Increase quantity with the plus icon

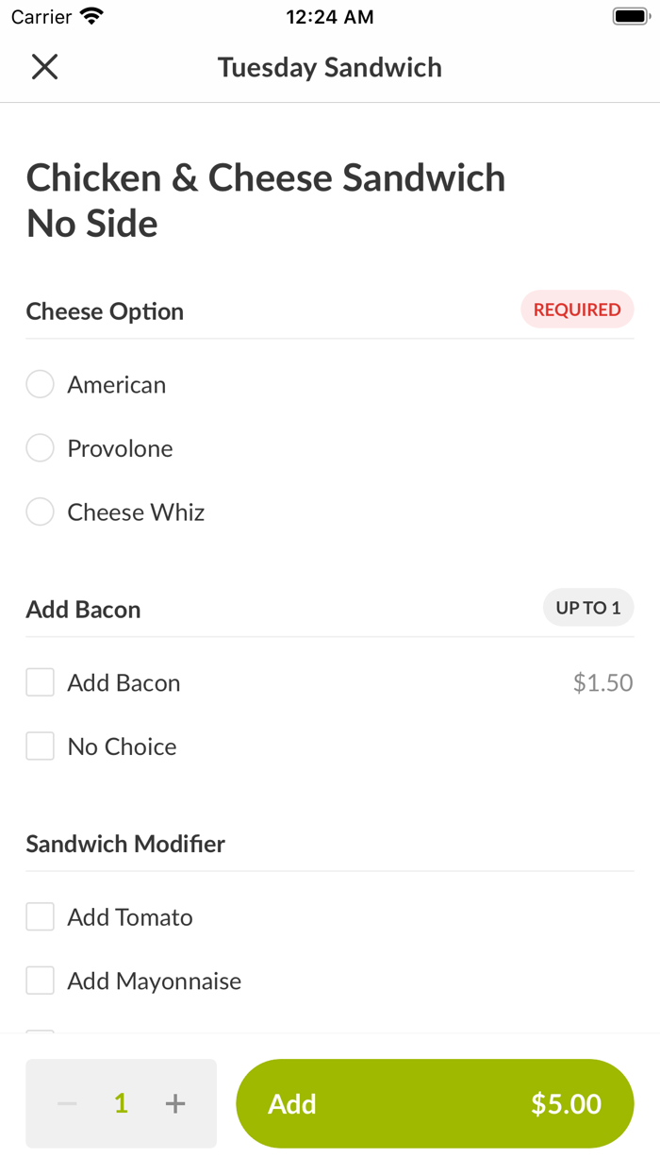tap(175, 1103)
